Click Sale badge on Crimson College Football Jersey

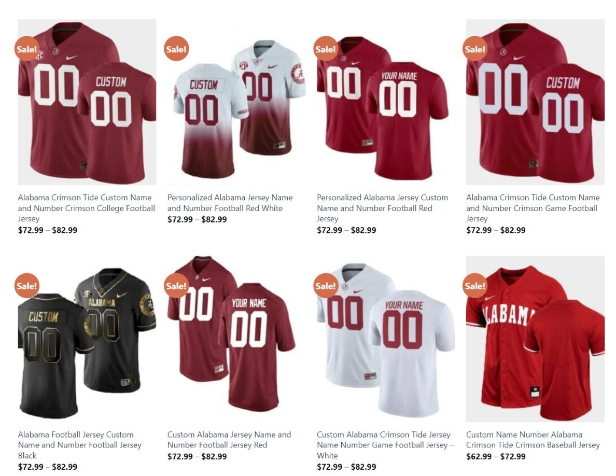point(27,49)
